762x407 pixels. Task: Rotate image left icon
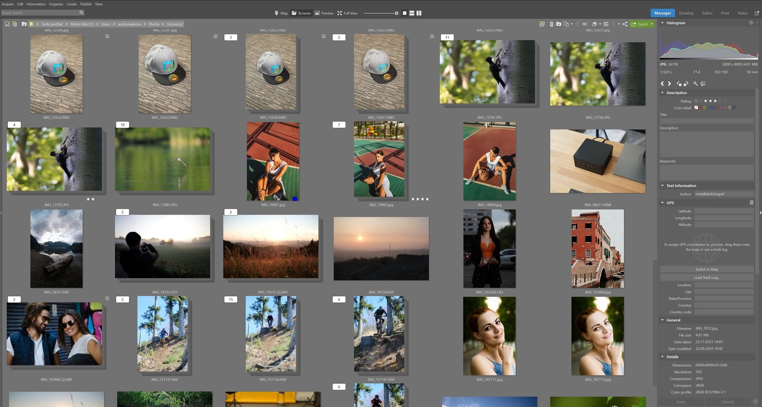[679, 84]
